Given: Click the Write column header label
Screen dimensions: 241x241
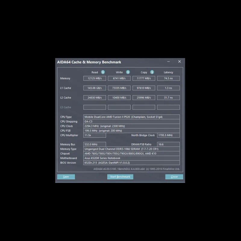Looking at the screenshot, I should pos(119,72).
